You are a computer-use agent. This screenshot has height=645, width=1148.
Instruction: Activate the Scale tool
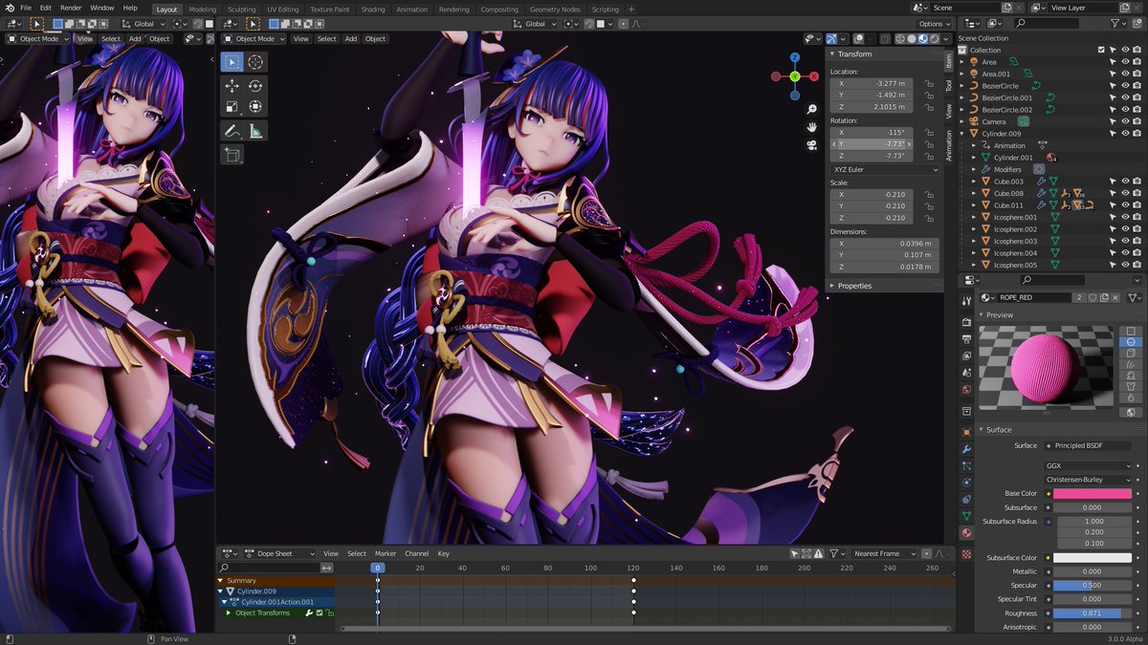coord(232,107)
